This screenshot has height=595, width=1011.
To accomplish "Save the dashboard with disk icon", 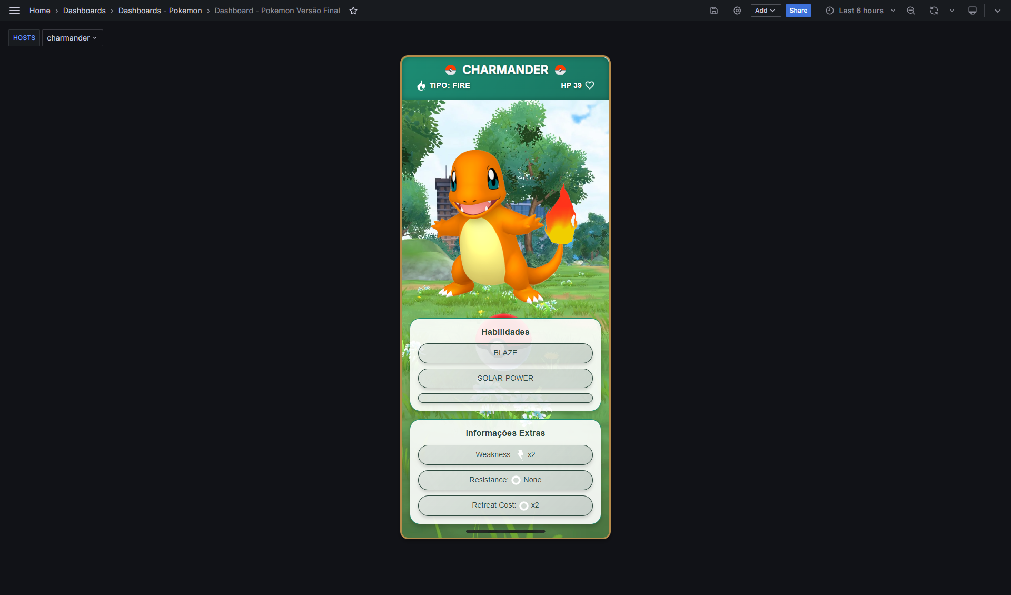I will coord(714,11).
